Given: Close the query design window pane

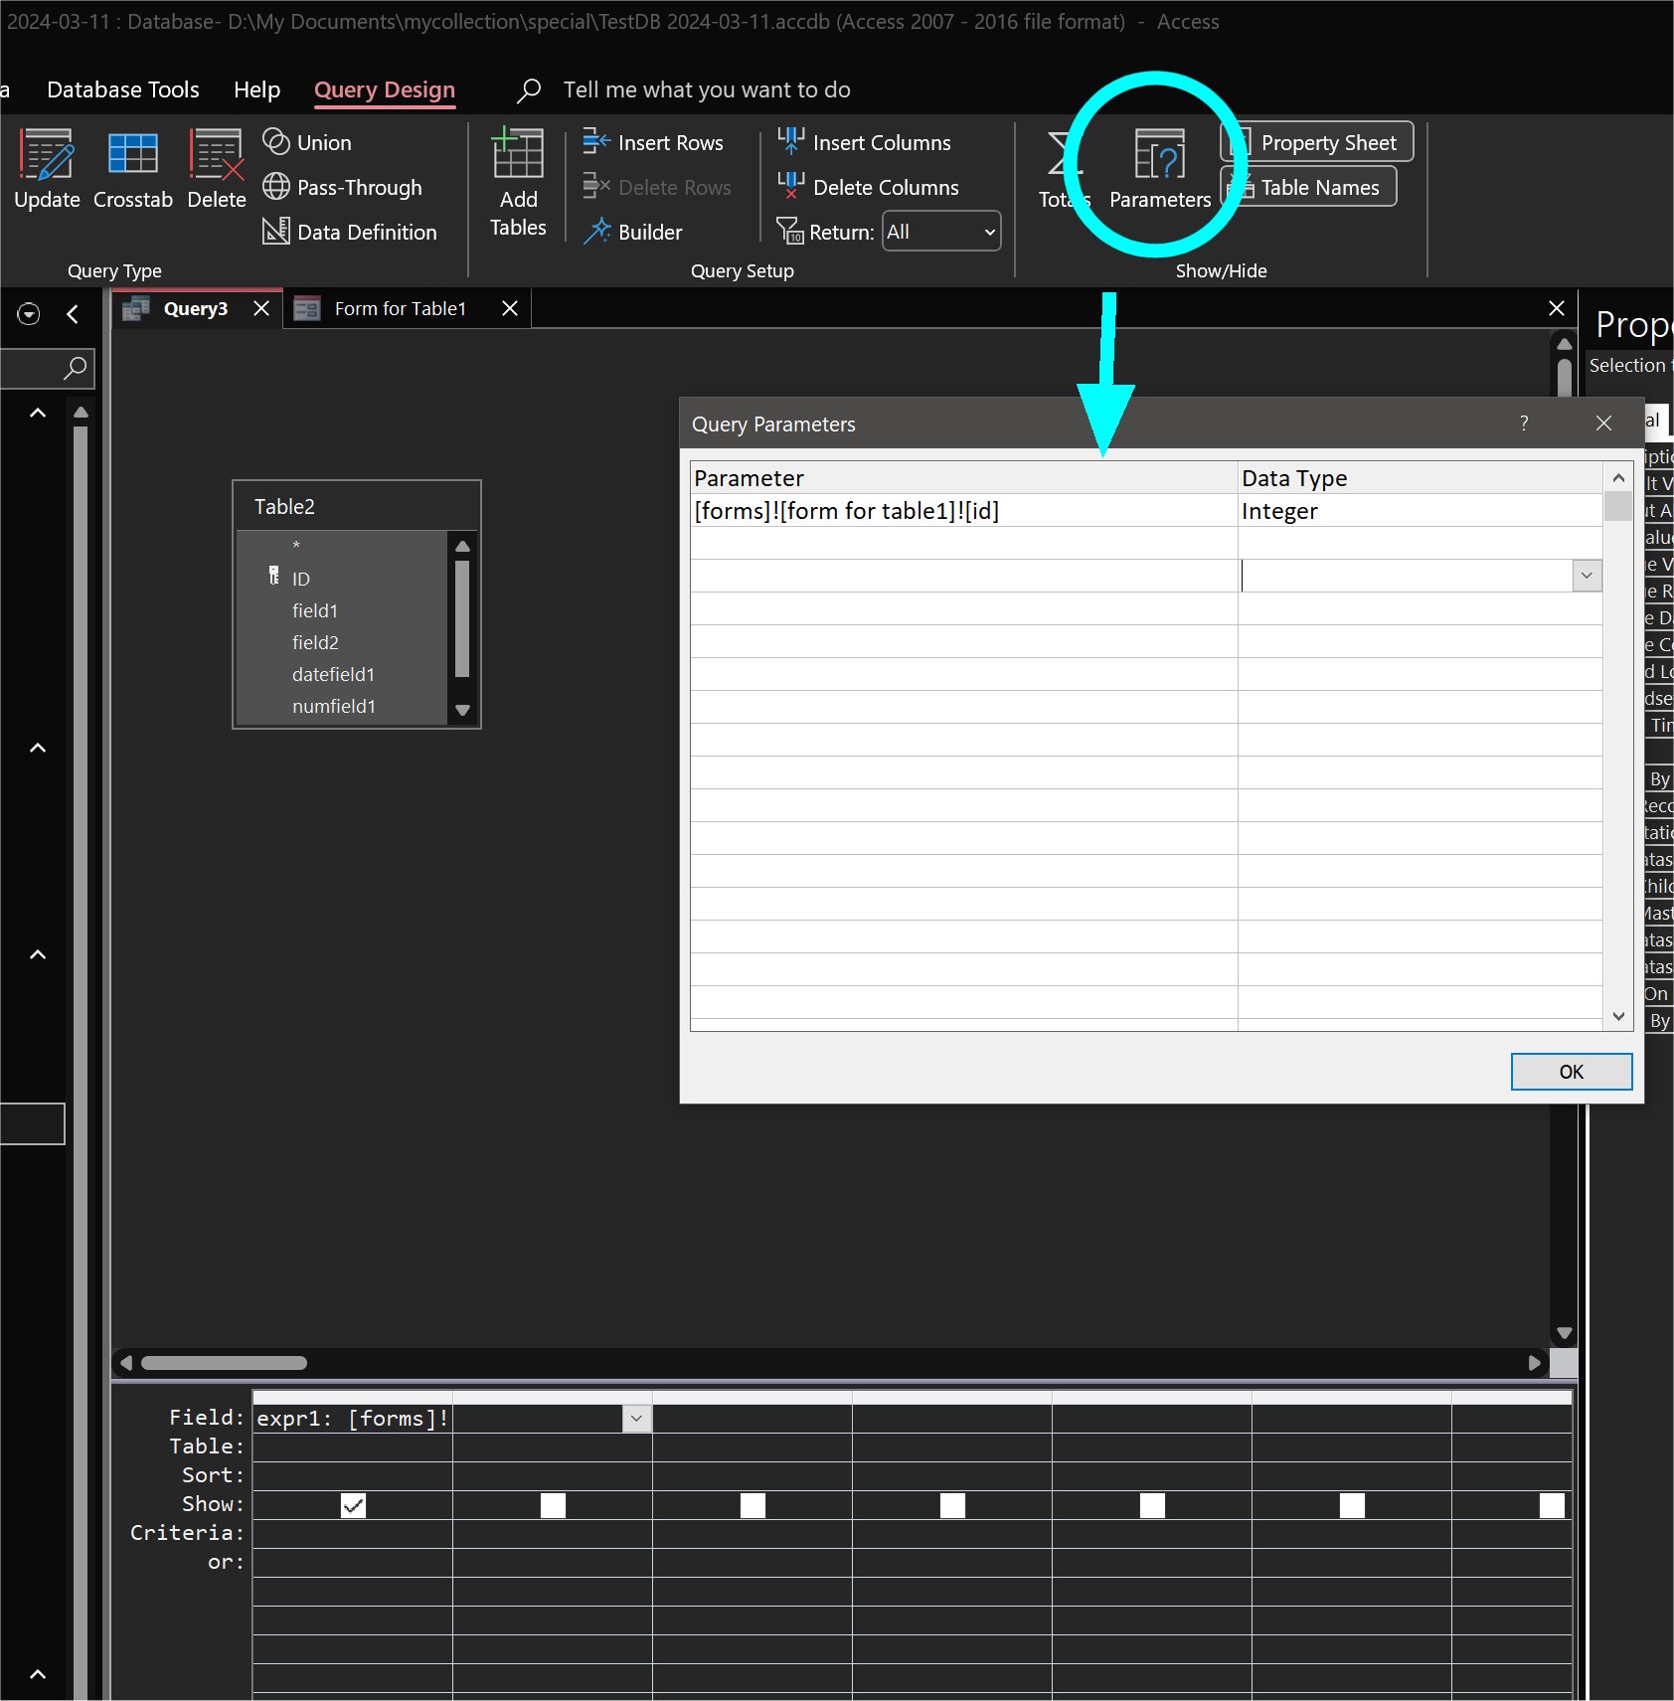Looking at the screenshot, I should (1557, 308).
